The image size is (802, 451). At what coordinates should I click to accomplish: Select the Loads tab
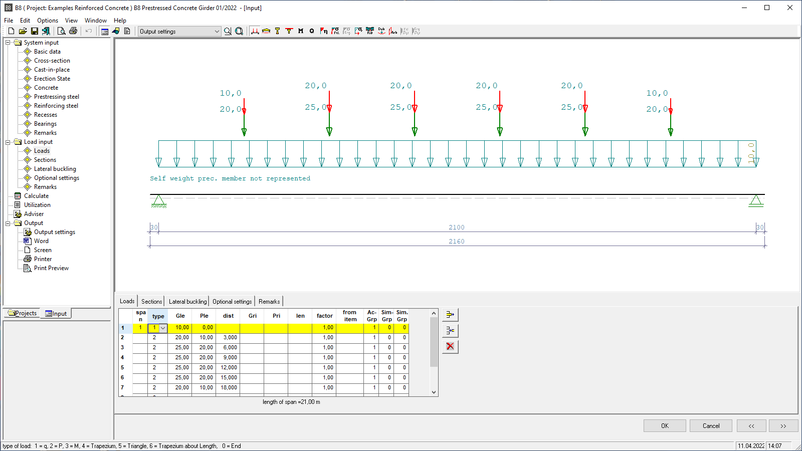(x=127, y=301)
